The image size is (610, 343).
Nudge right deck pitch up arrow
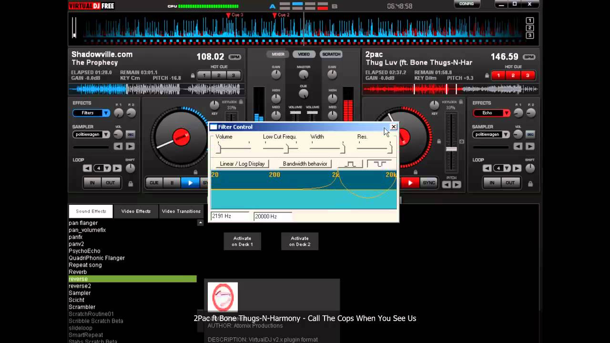(457, 184)
